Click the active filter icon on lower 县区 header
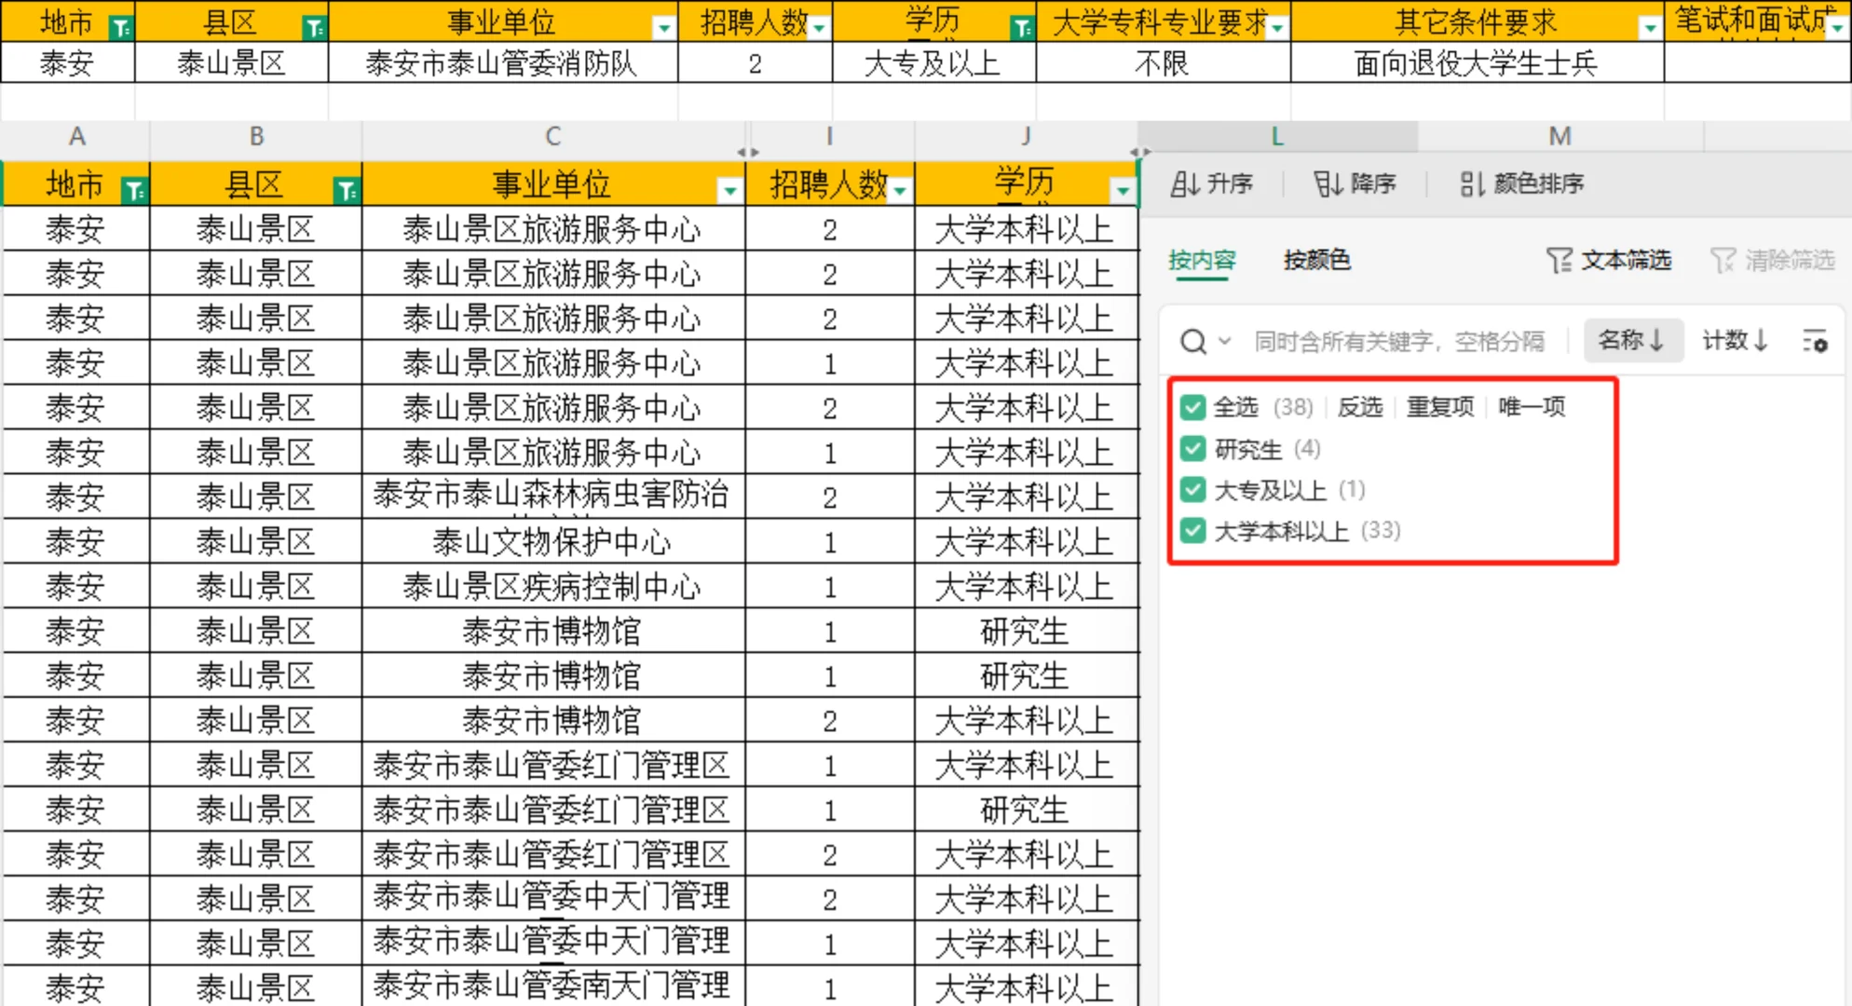Image resolution: width=1852 pixels, height=1006 pixels. [x=347, y=191]
